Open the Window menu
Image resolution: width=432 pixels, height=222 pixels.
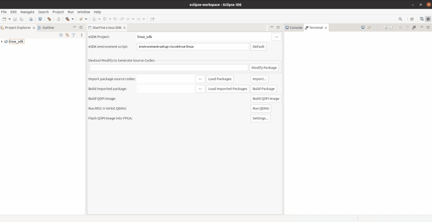pyautogui.click(x=84, y=12)
